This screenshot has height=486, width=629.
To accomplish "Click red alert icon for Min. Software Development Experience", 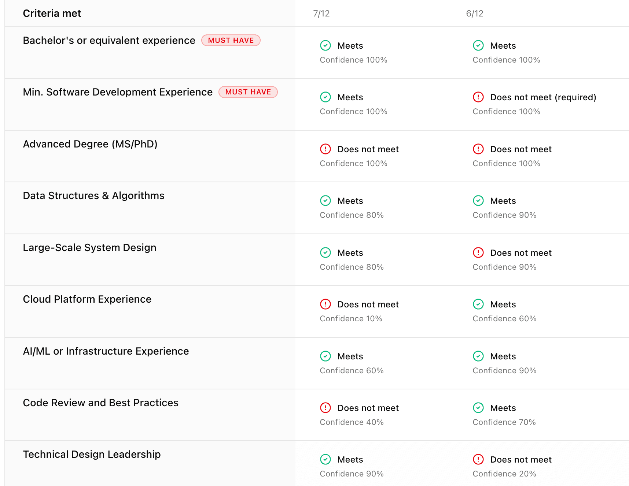I will pos(478,97).
